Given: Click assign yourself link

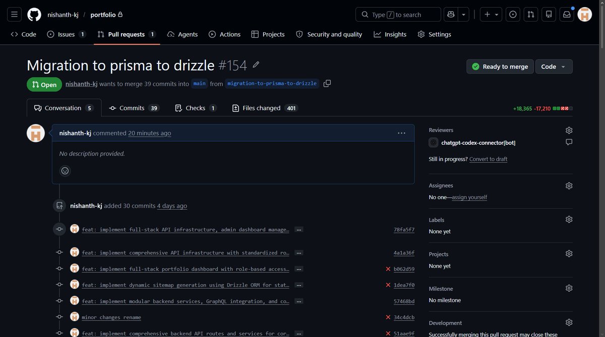Looking at the screenshot, I should tap(469, 197).
